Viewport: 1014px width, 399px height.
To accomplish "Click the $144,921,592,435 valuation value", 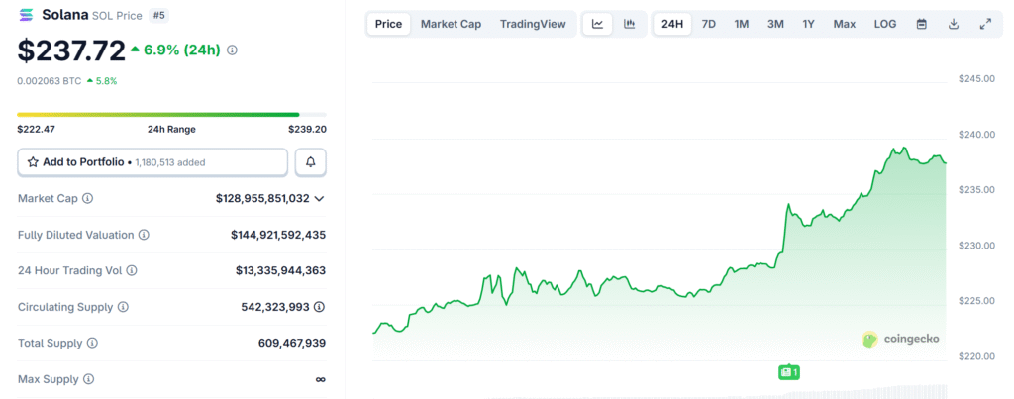I will (x=278, y=235).
